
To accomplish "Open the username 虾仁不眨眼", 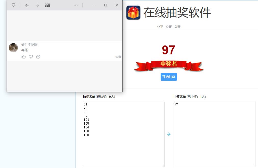I will [x=29, y=45].
